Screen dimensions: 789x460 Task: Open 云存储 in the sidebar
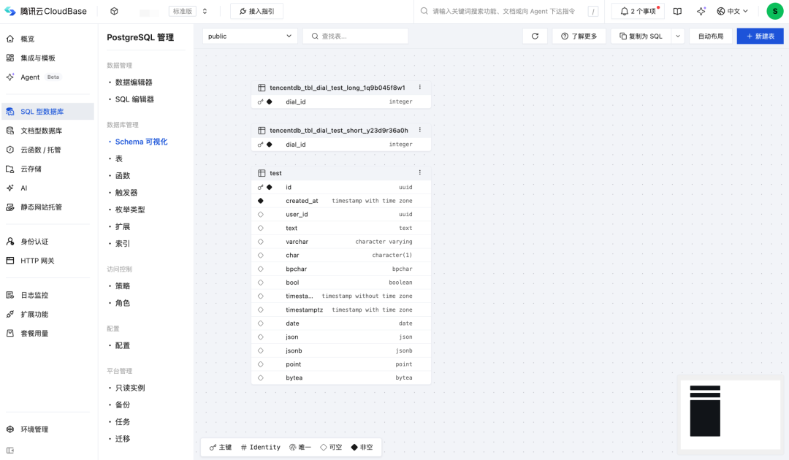tap(47, 169)
